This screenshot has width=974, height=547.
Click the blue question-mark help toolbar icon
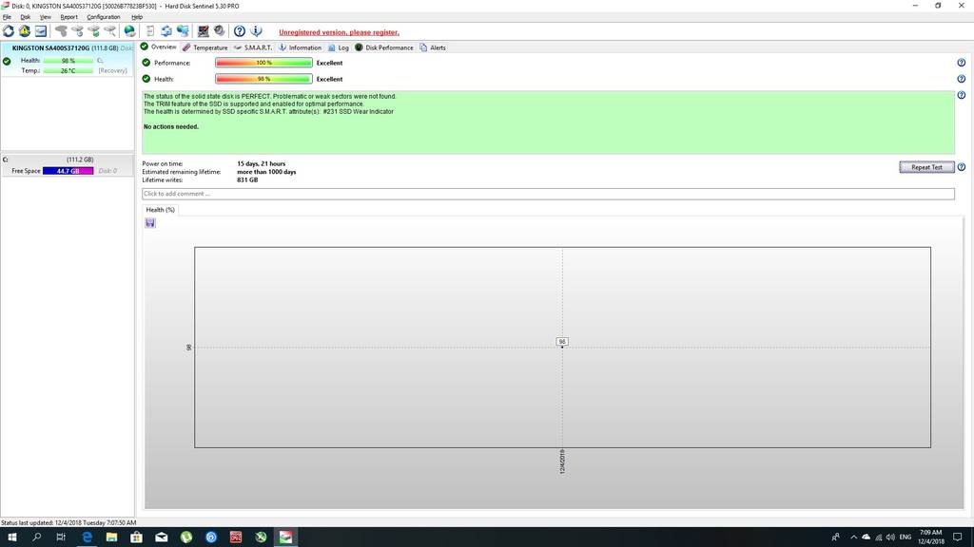point(239,31)
